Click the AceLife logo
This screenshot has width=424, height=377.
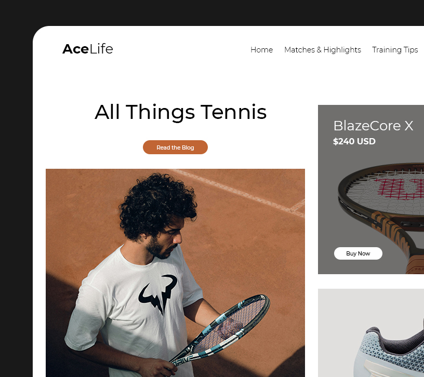coord(88,49)
